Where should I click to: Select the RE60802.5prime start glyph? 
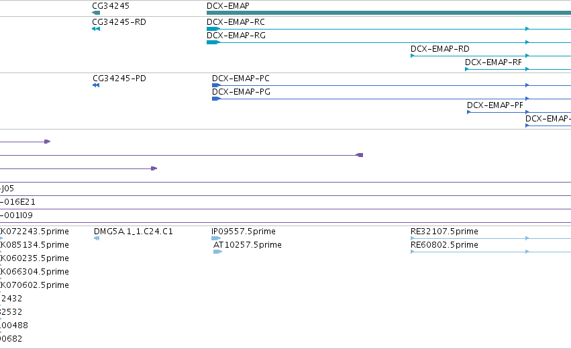click(x=412, y=252)
